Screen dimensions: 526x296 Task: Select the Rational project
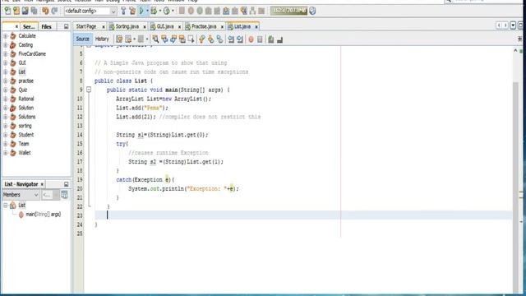tap(26, 99)
